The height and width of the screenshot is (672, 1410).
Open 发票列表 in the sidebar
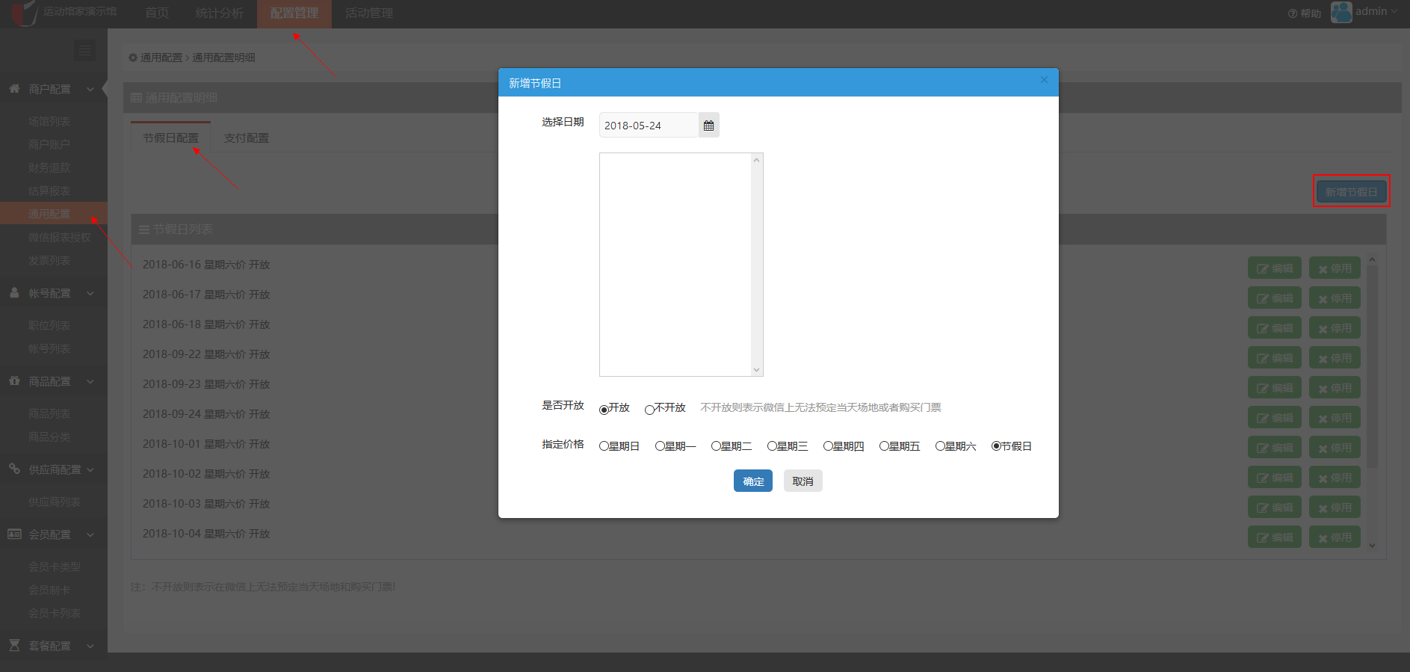(x=49, y=260)
